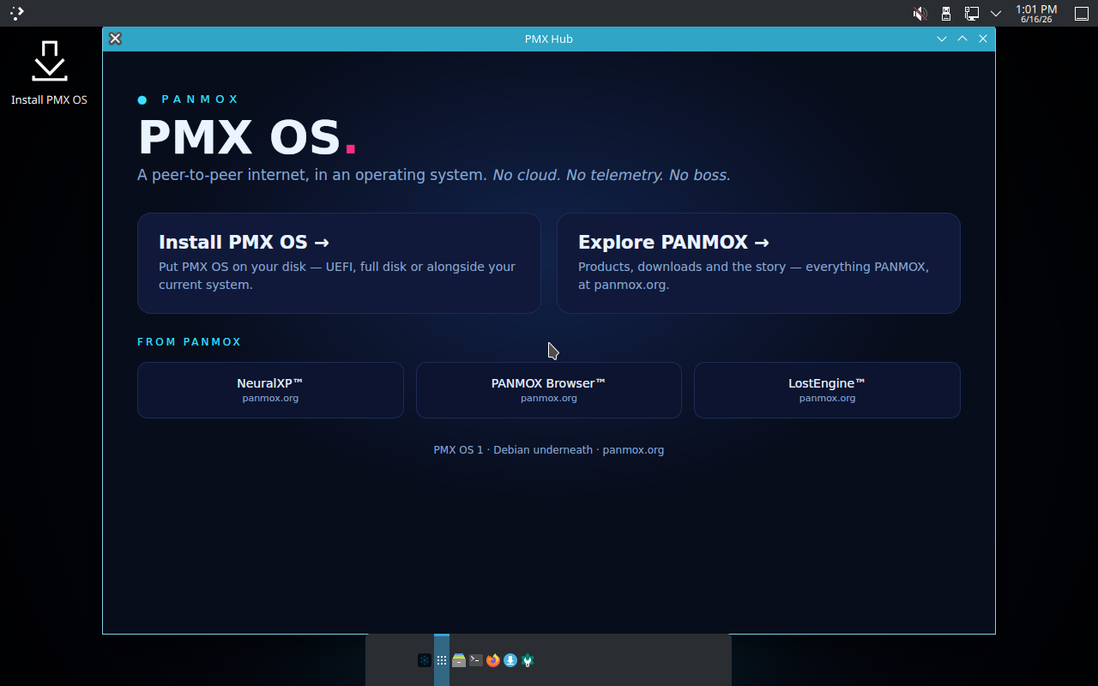Open the blue download installer taskbar icon
This screenshot has height=686, width=1098.
click(x=510, y=660)
